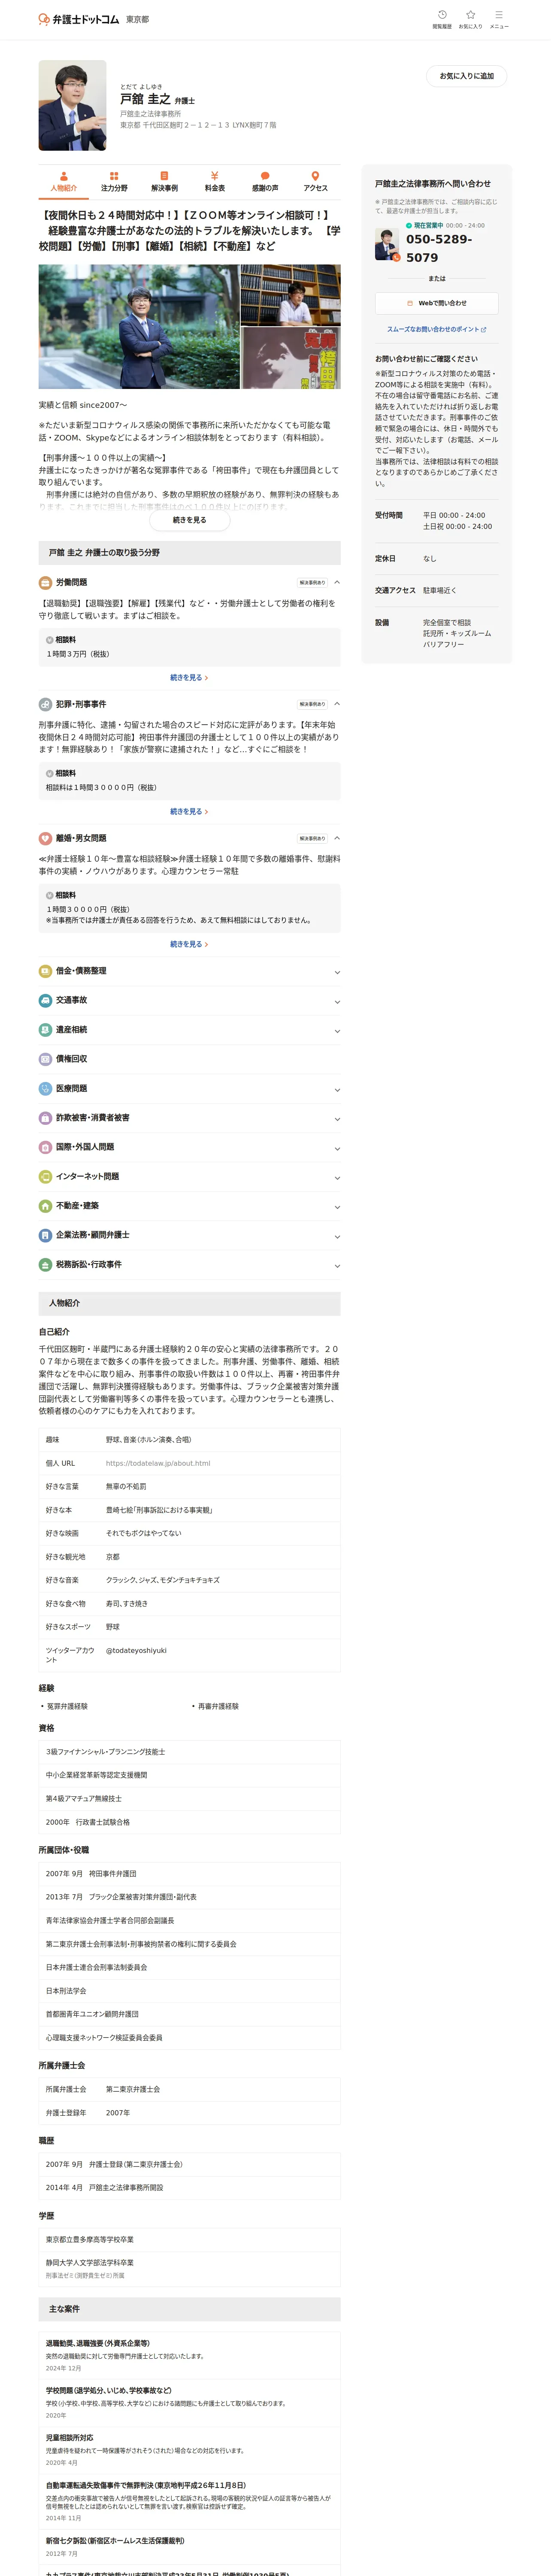Expand introduction with 続きを見る button
The width and height of the screenshot is (551, 2576).
coord(190,520)
